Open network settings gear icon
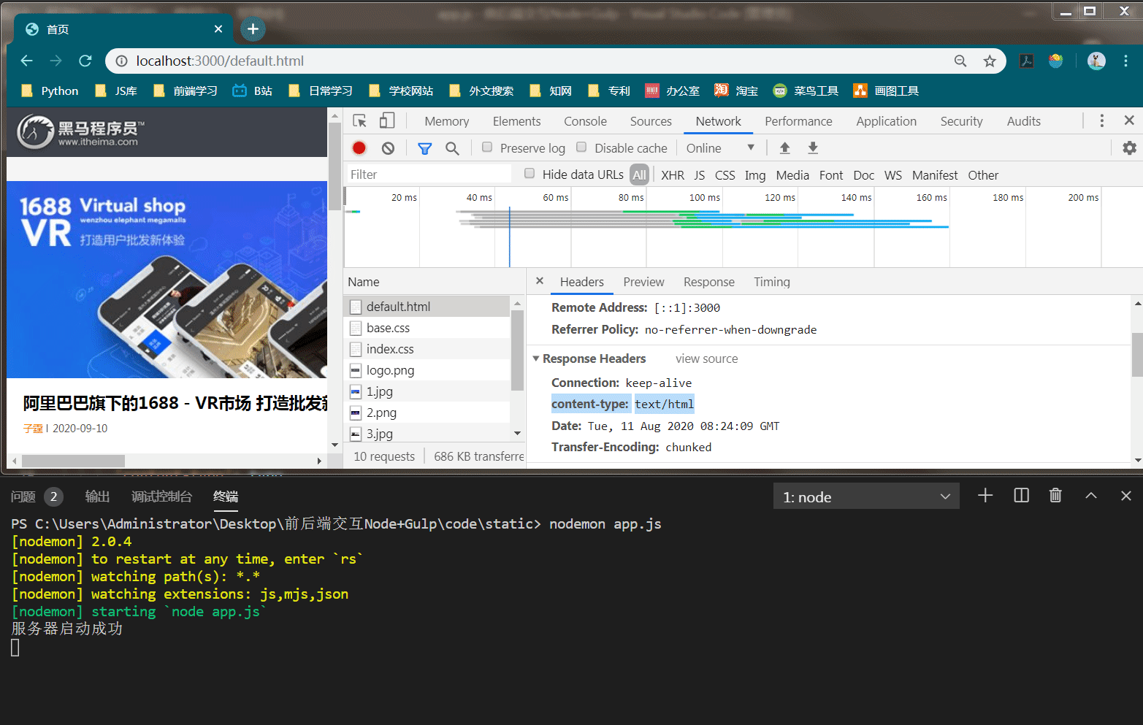1143x725 pixels. (x=1129, y=148)
